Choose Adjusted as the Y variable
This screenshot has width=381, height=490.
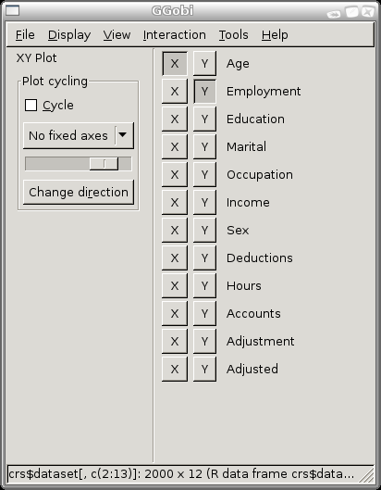point(204,370)
